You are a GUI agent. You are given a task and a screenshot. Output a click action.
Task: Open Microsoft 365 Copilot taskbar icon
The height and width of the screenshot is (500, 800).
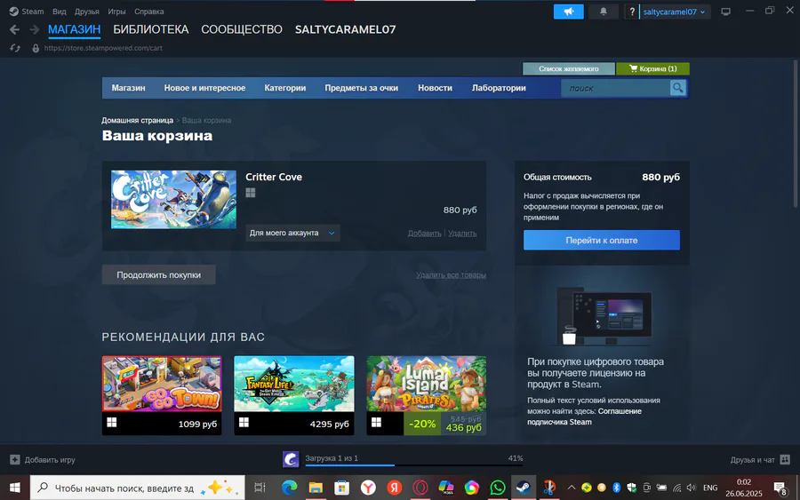[446, 488]
